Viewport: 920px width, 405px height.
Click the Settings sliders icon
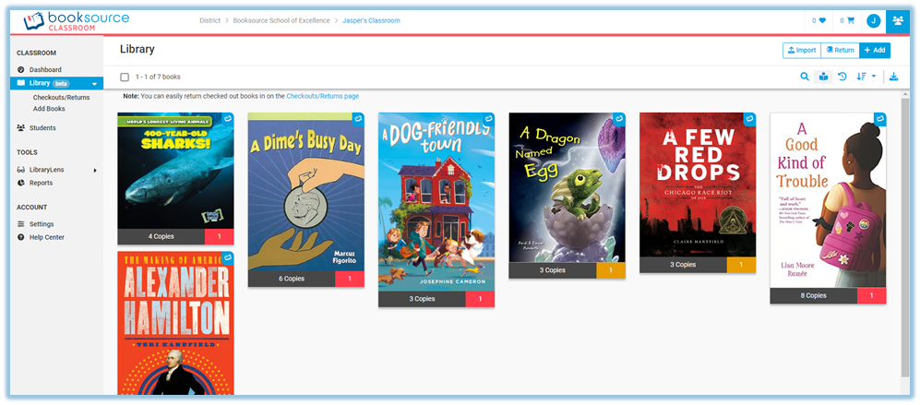point(21,223)
